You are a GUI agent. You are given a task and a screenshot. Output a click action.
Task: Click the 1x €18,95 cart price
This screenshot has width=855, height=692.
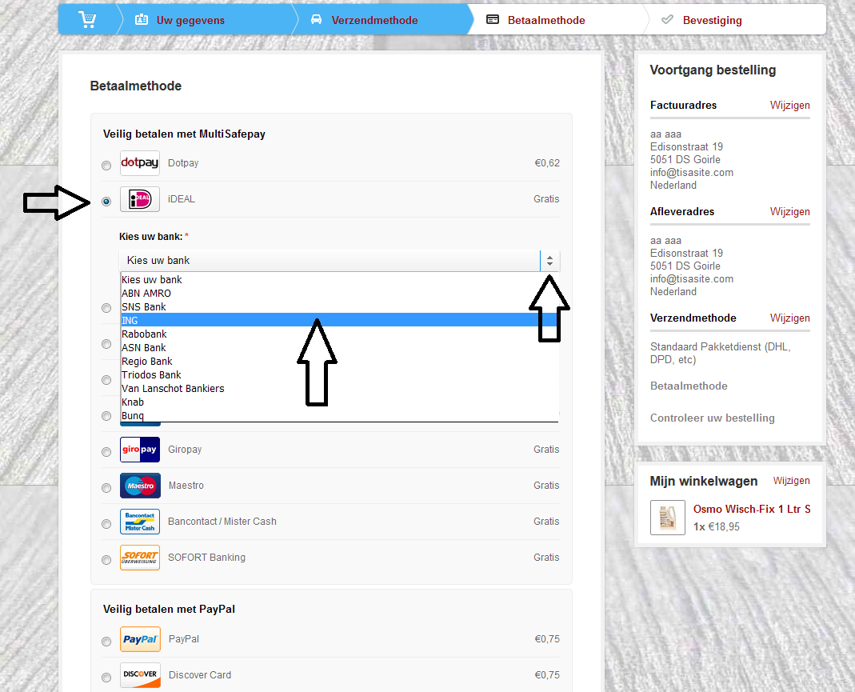[x=717, y=526]
